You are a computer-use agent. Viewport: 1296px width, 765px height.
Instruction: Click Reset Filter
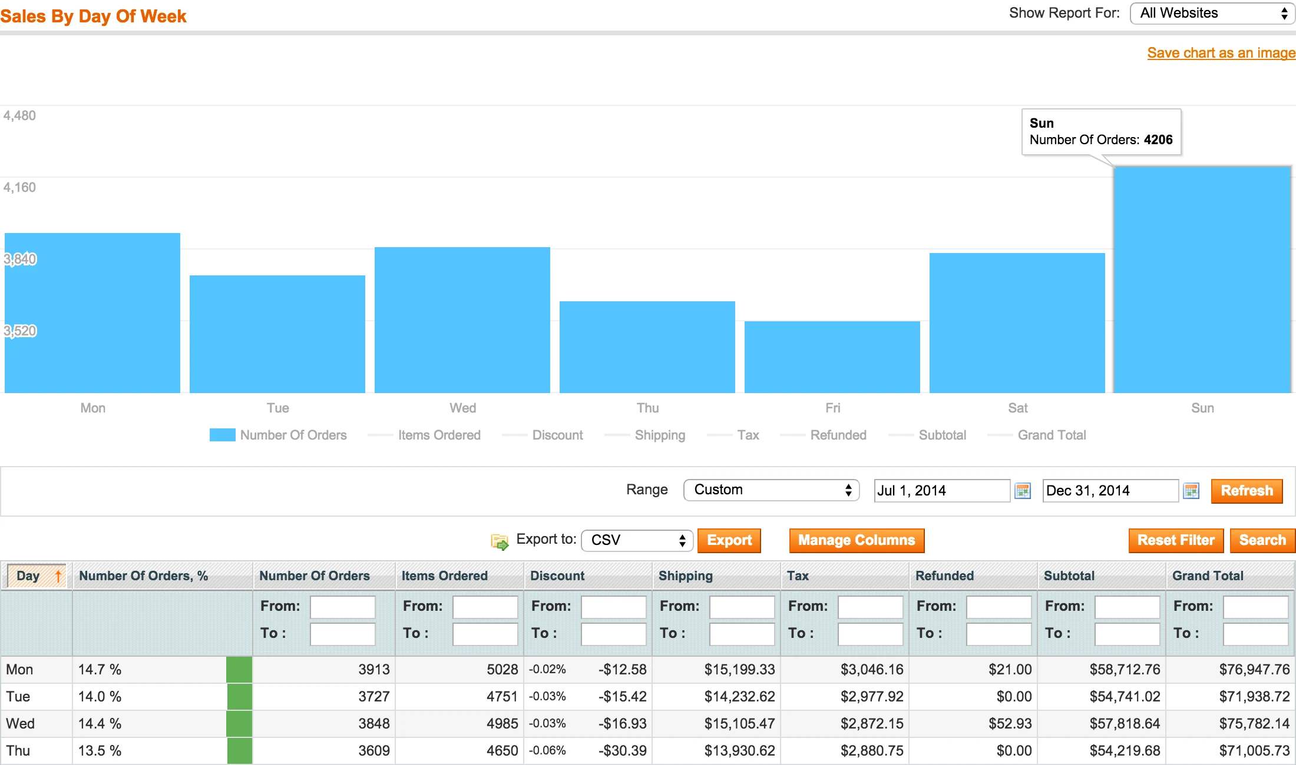1176,540
